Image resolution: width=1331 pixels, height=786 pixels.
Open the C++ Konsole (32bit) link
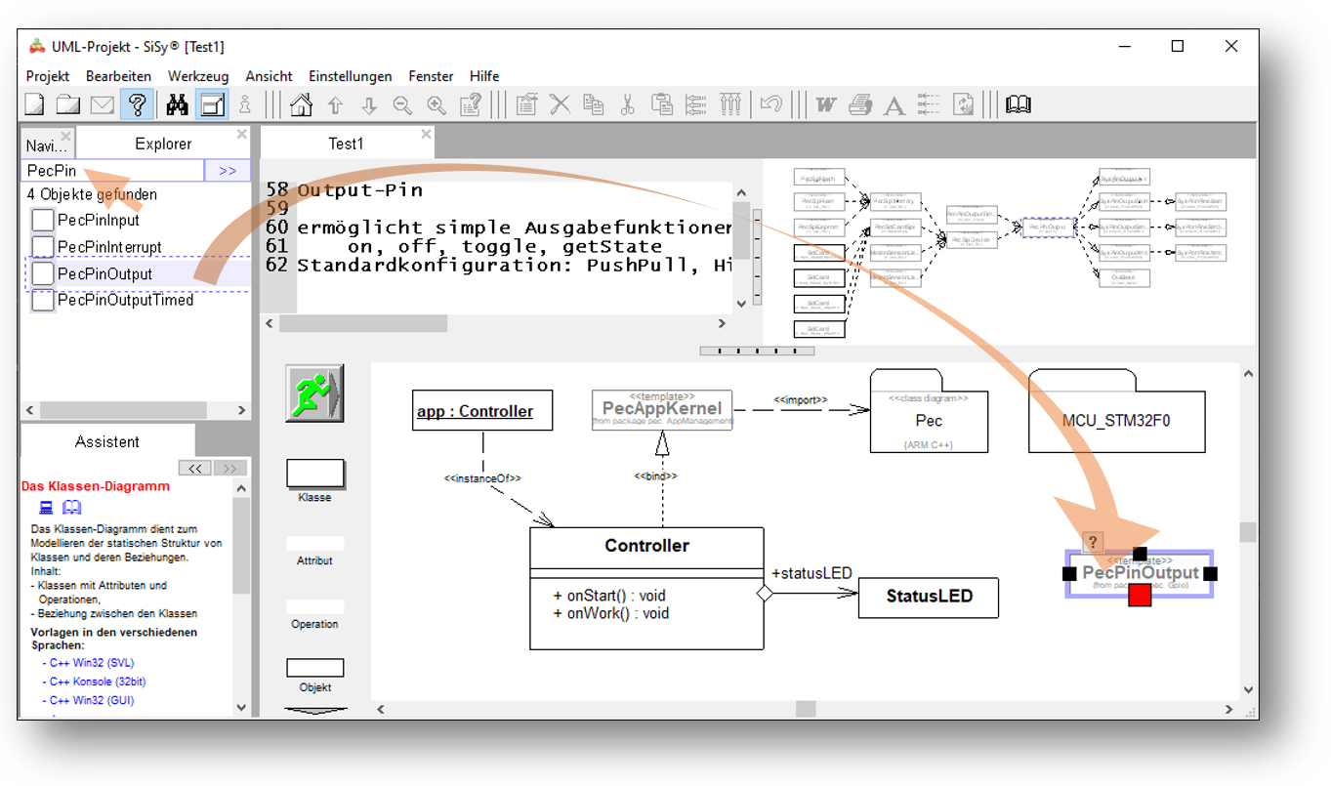(x=98, y=682)
